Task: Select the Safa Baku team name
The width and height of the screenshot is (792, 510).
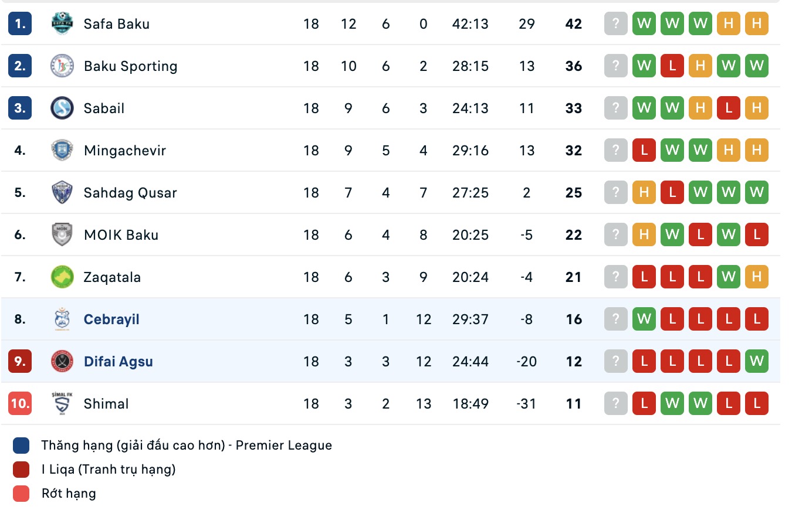Action: tap(116, 24)
